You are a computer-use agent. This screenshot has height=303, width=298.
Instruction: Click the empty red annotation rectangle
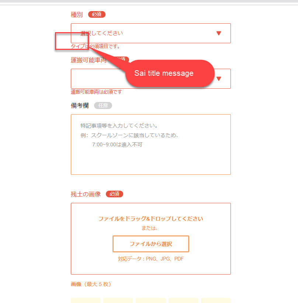point(72,41)
